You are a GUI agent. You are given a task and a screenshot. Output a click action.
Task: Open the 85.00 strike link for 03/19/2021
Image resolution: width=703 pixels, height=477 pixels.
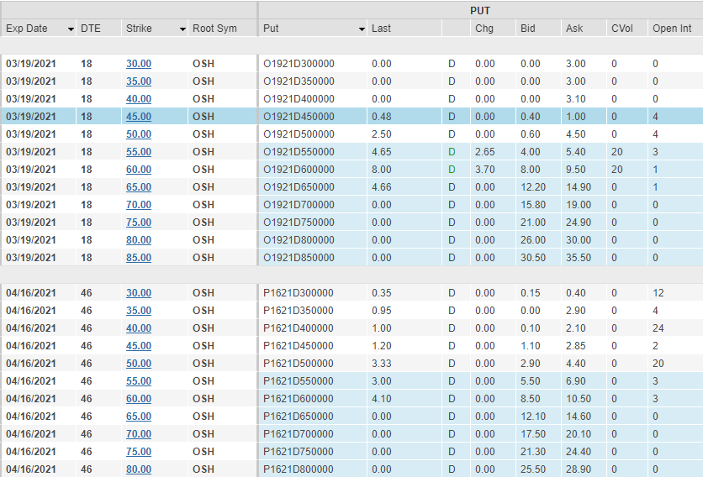[x=139, y=258]
